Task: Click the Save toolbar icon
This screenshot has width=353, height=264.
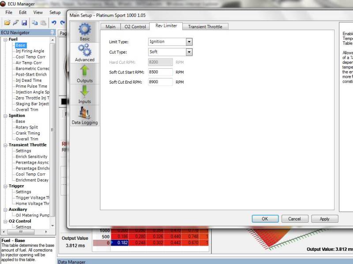Action: coord(24,23)
